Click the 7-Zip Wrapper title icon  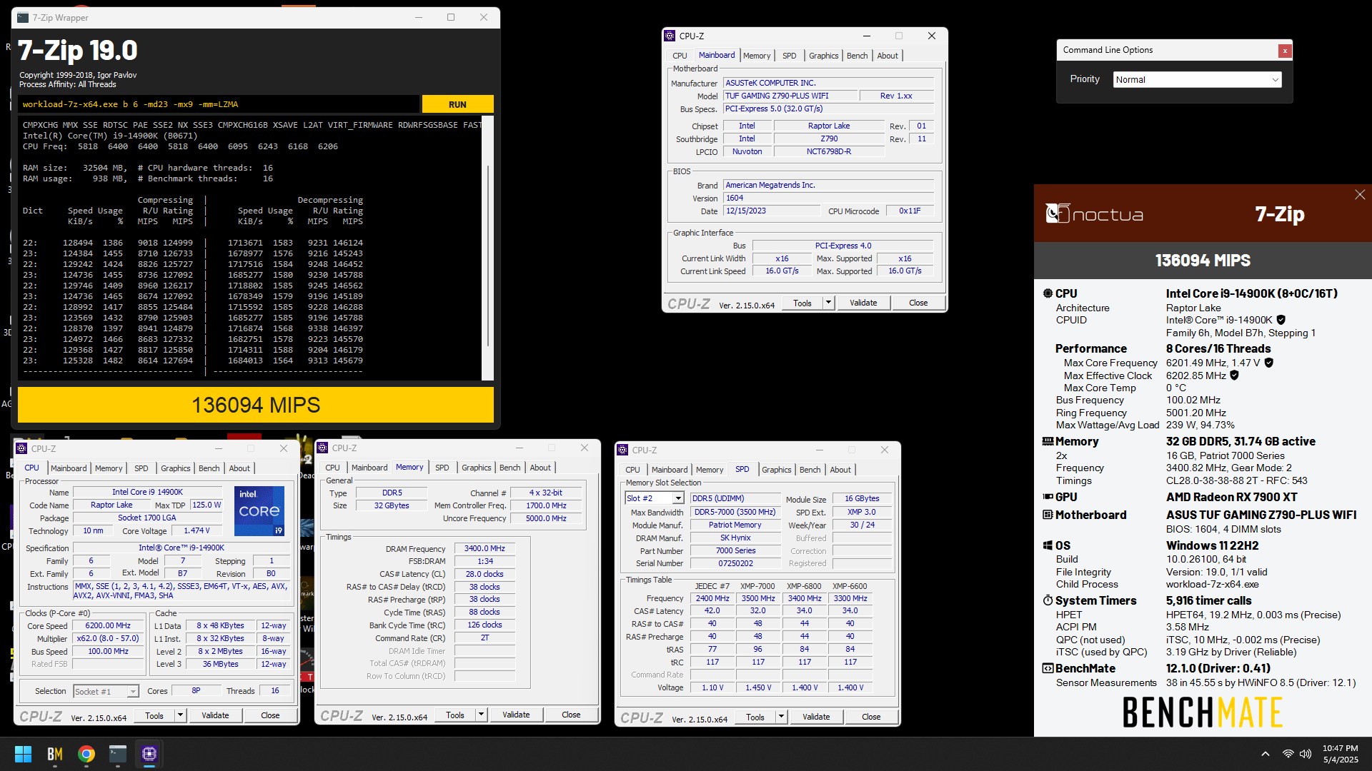(x=23, y=18)
